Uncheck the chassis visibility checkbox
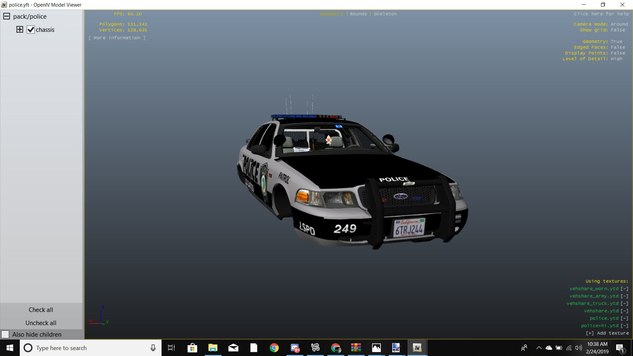Viewport: 633px width, 356px height. point(31,30)
